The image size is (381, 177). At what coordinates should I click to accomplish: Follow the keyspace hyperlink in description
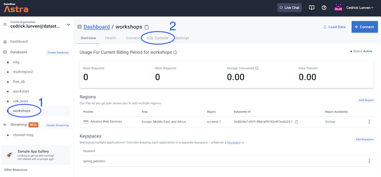tap(234, 143)
